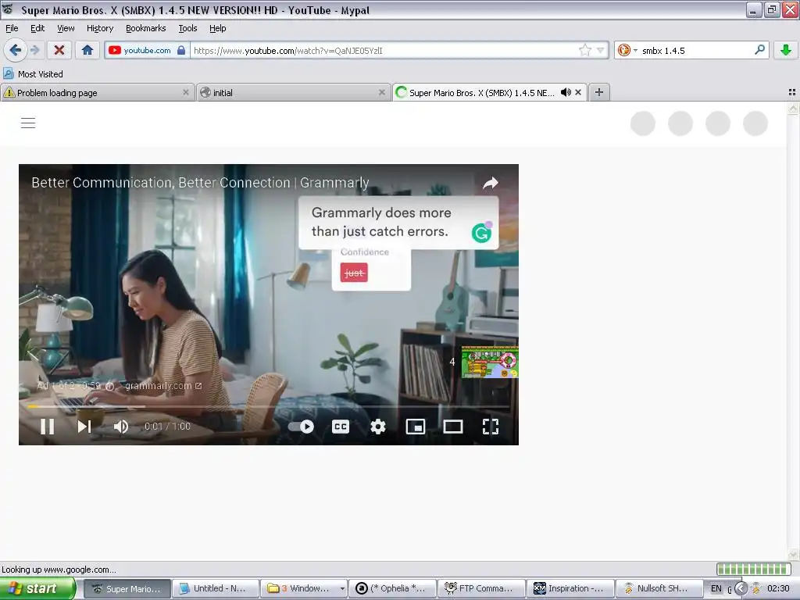Click the ad info circle icon

point(109,386)
